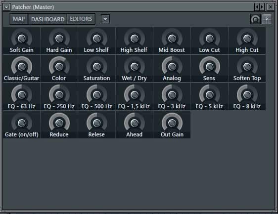Select the DASHBOARD tab
Image resolution: width=278 pixels, height=214 pixels.
tap(47, 19)
